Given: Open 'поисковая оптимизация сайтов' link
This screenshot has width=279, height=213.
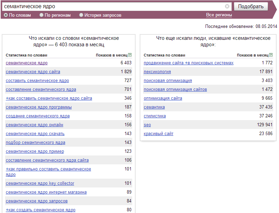Looking at the screenshot, I should pos(175,89).
